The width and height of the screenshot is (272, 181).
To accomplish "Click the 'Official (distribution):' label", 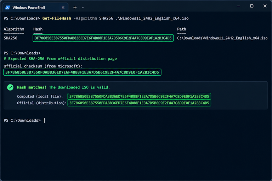I will (42, 103).
